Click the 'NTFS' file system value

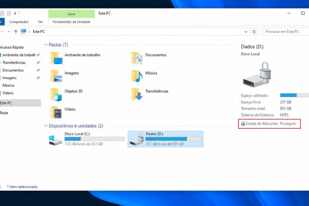coord(284,115)
